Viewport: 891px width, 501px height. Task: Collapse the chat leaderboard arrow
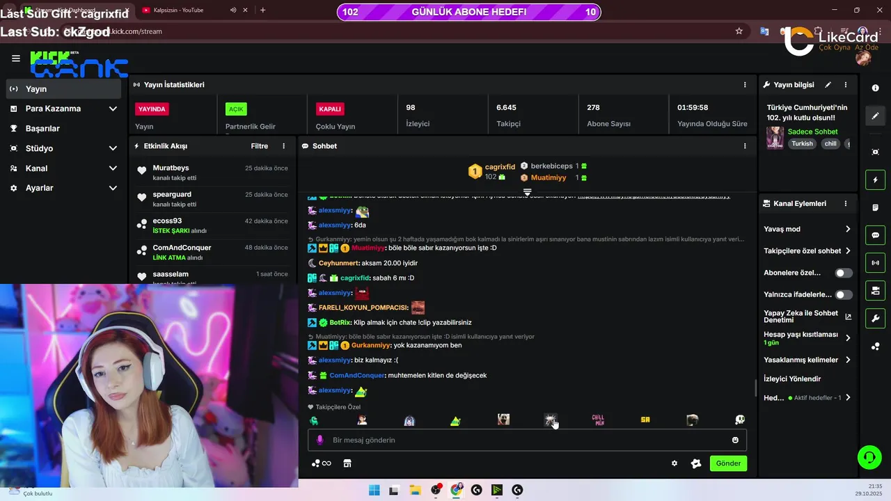point(527,192)
